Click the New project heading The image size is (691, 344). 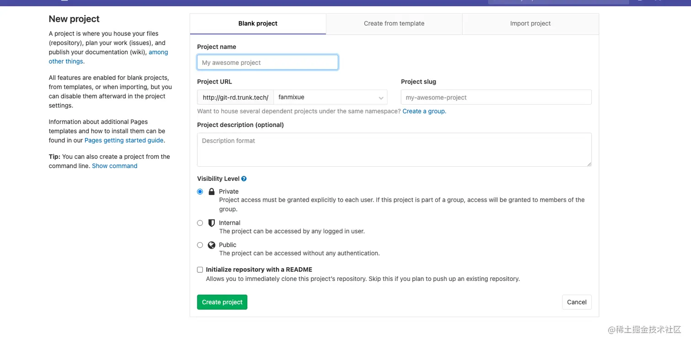pos(74,19)
